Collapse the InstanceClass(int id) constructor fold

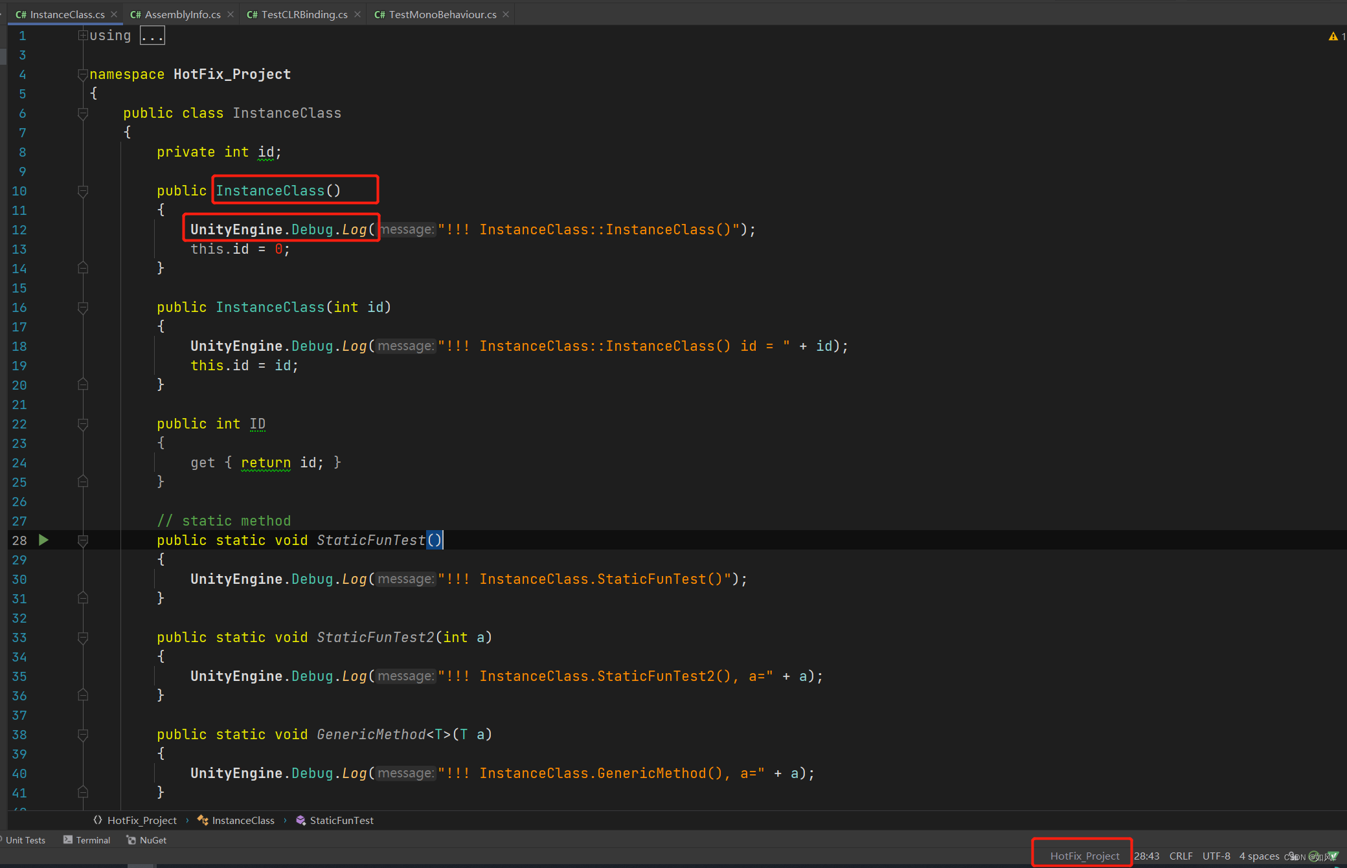tap(83, 307)
